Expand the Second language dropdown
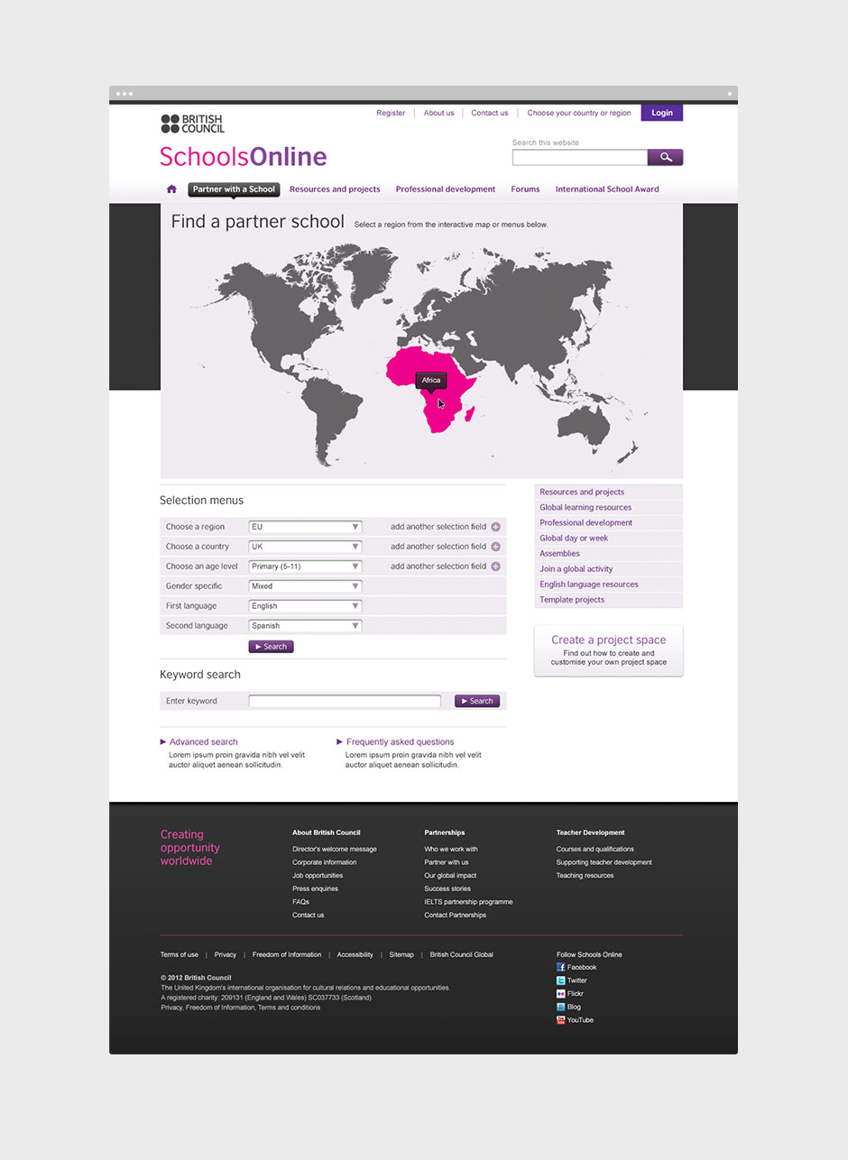Screen dimensions: 848x1160 [305, 626]
